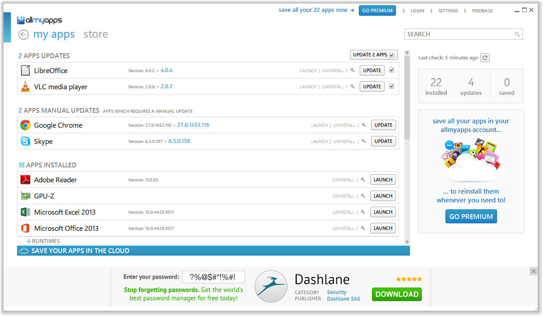Viewport: 543px width, 316px height.
Task: Switch to the my apps tab
Action: (54, 35)
